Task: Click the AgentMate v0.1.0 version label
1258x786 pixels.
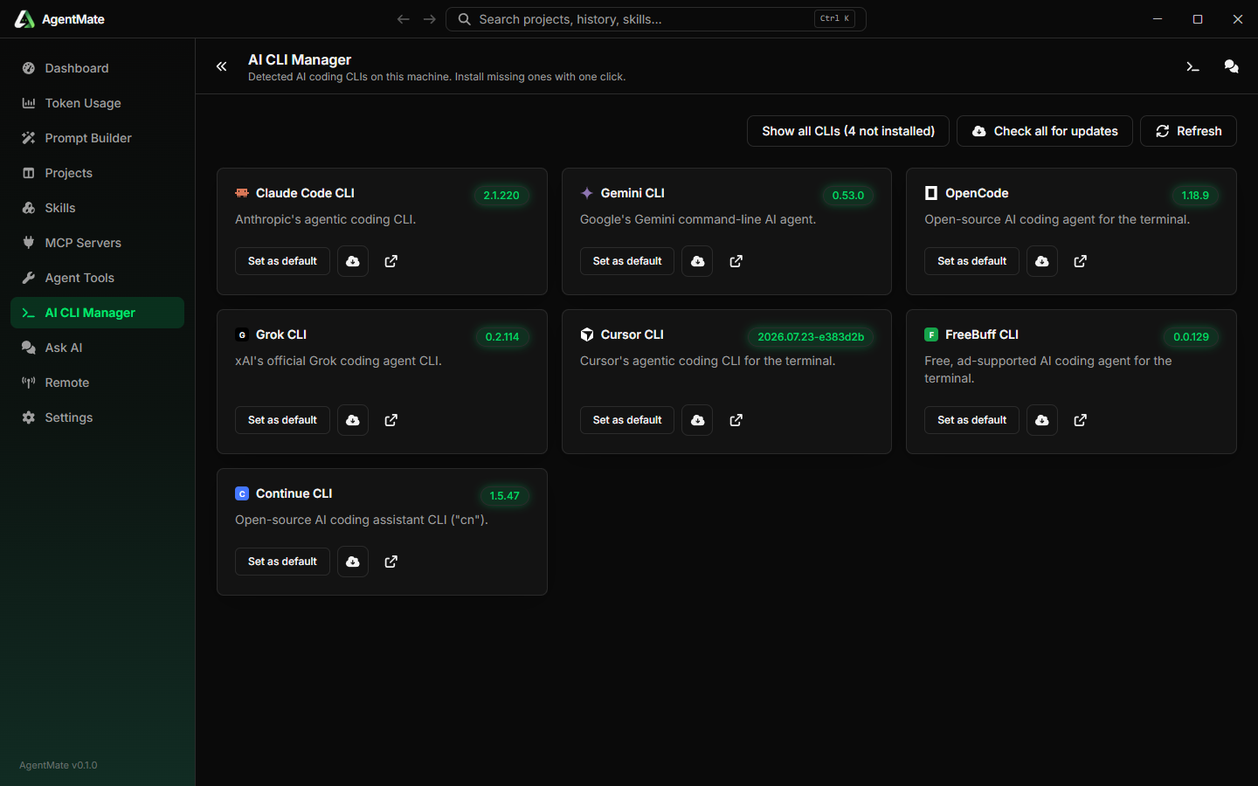Action: (59, 765)
